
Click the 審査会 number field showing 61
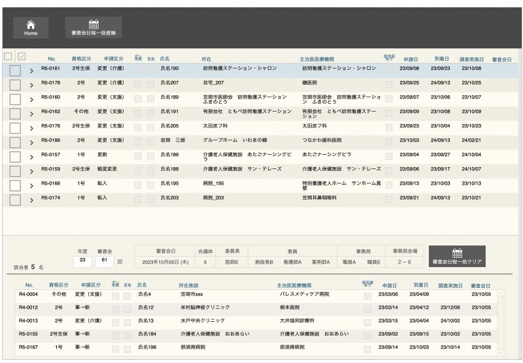tap(104, 261)
